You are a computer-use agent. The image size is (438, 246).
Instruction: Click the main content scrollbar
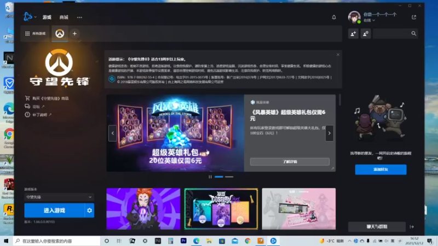340,100
